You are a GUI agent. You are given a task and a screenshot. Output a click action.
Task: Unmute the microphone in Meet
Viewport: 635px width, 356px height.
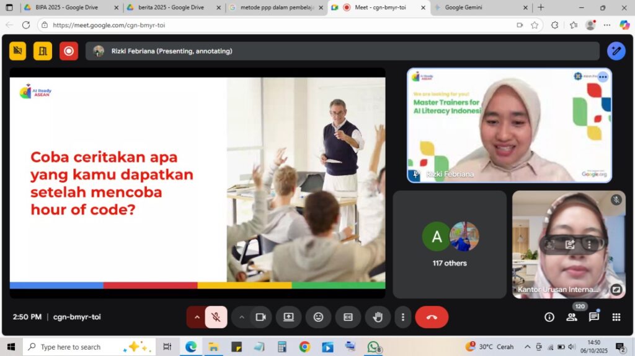(216, 317)
